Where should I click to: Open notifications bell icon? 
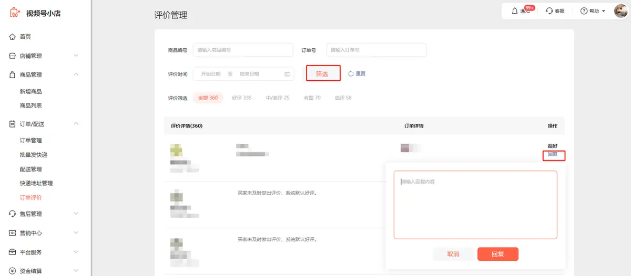pos(514,10)
